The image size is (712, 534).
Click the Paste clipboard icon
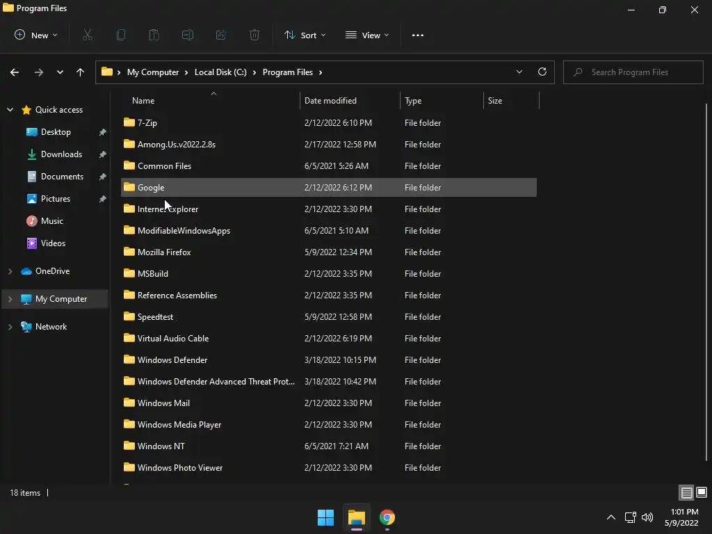(x=154, y=35)
